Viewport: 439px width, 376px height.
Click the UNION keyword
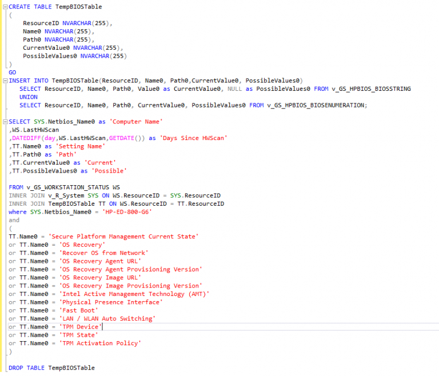point(29,97)
